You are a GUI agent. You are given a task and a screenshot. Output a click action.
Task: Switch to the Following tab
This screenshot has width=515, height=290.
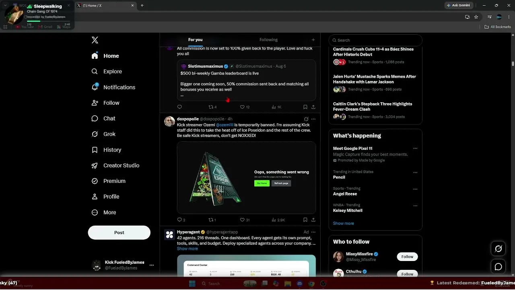pos(268,40)
